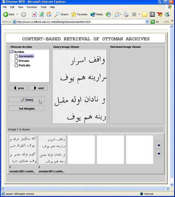The width and height of the screenshot is (175, 197).
Task: Click the prev button
Action: tap(18, 88)
